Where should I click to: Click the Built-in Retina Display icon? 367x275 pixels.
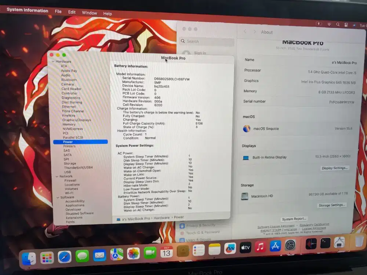(x=246, y=158)
